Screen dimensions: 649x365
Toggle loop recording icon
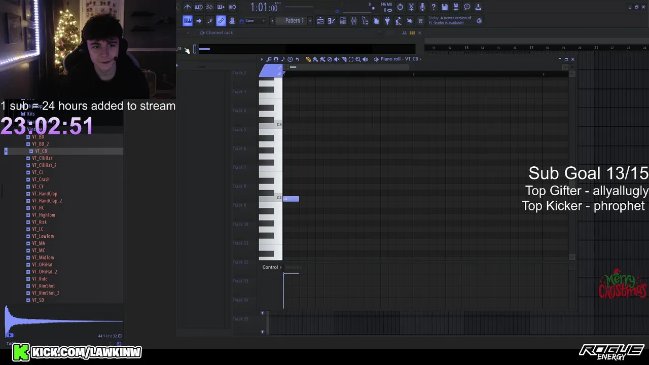tap(232, 7)
